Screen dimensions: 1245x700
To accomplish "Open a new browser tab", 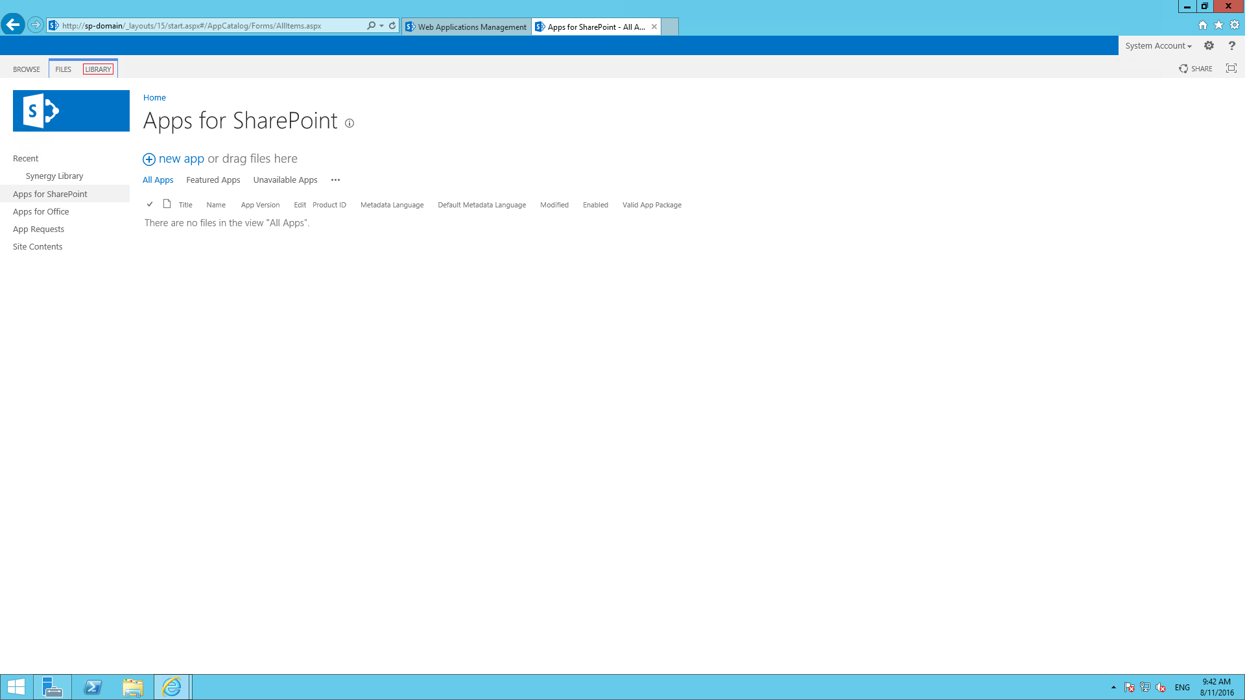I will [x=670, y=27].
